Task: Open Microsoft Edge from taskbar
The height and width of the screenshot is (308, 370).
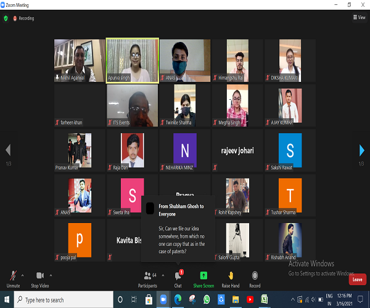Action: coord(178,299)
